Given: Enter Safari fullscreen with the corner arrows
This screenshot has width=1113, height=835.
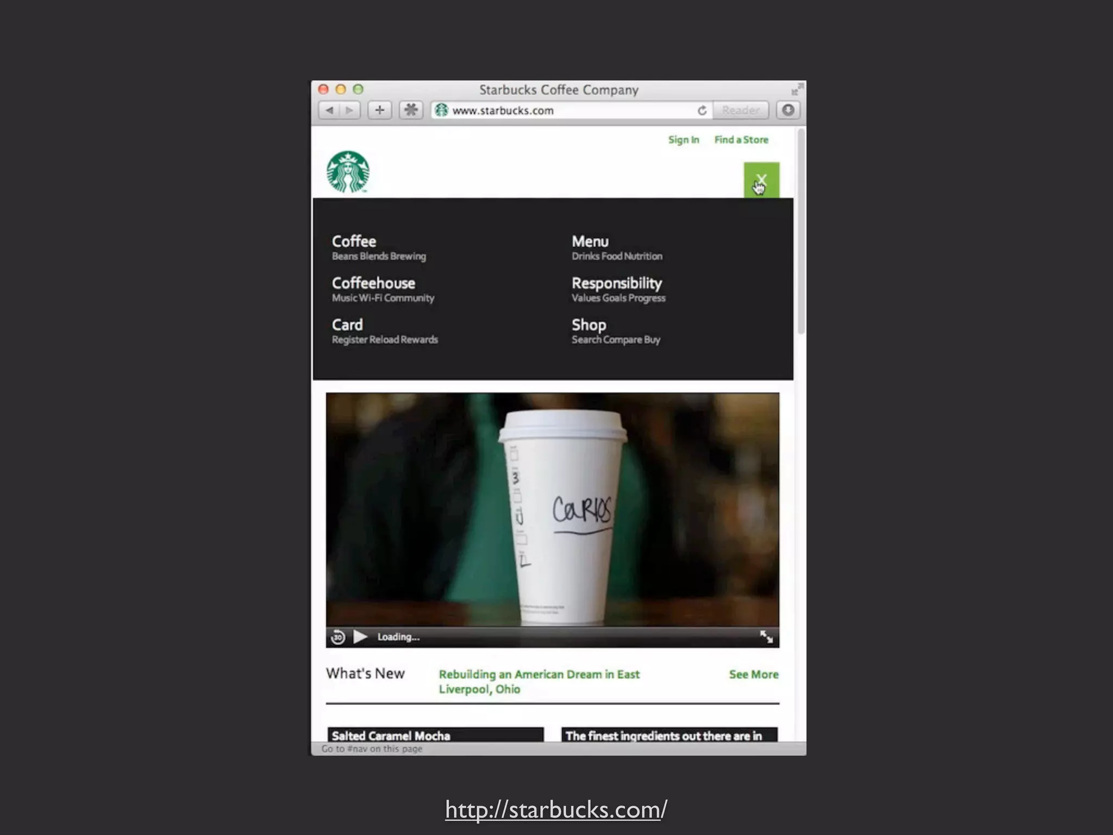Looking at the screenshot, I should point(797,89).
